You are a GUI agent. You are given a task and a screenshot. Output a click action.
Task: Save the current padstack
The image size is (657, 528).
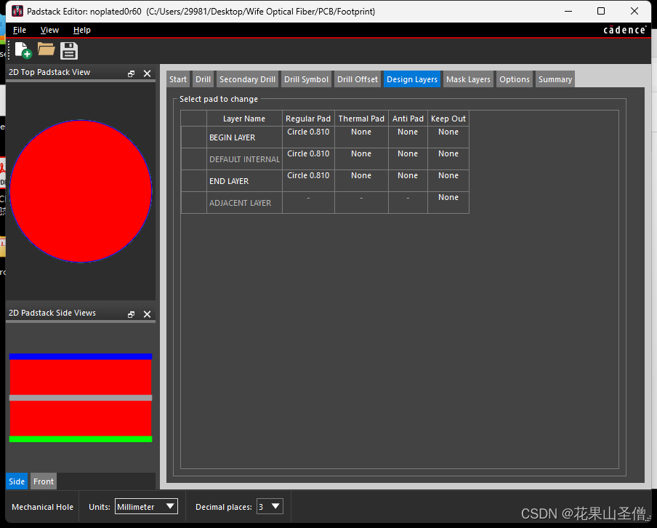(x=68, y=50)
